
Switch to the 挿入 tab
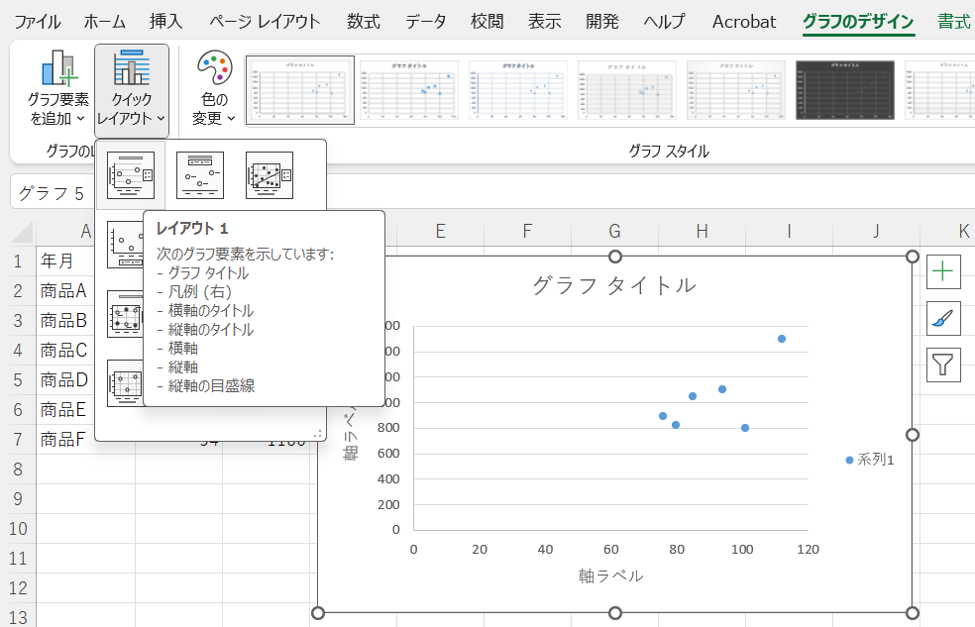[x=166, y=23]
